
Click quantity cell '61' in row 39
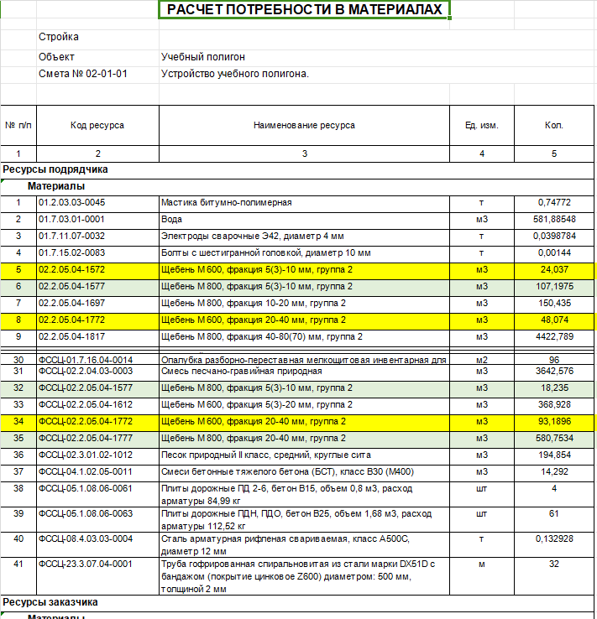click(x=554, y=519)
